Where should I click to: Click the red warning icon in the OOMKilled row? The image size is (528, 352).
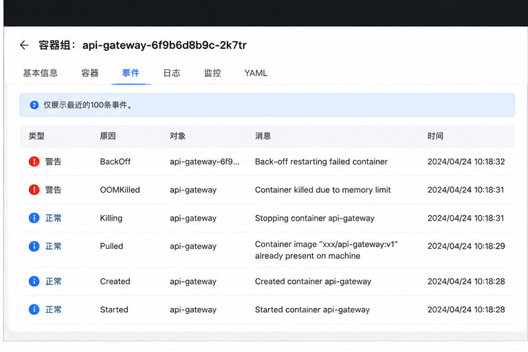[x=34, y=190]
